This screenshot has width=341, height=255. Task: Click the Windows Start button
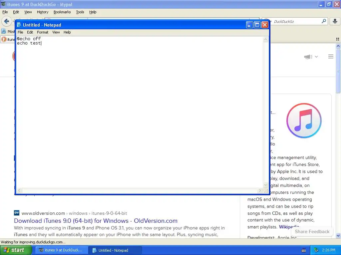click(x=15, y=250)
